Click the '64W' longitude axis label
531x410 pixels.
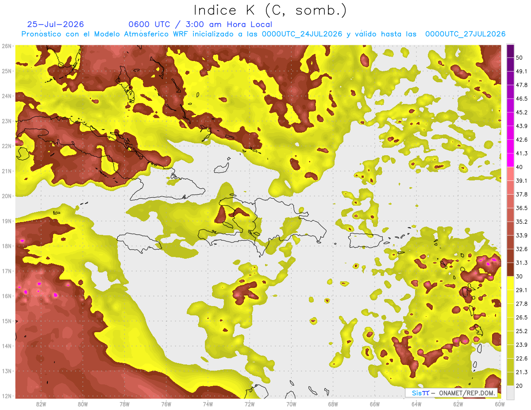pyautogui.click(x=416, y=404)
